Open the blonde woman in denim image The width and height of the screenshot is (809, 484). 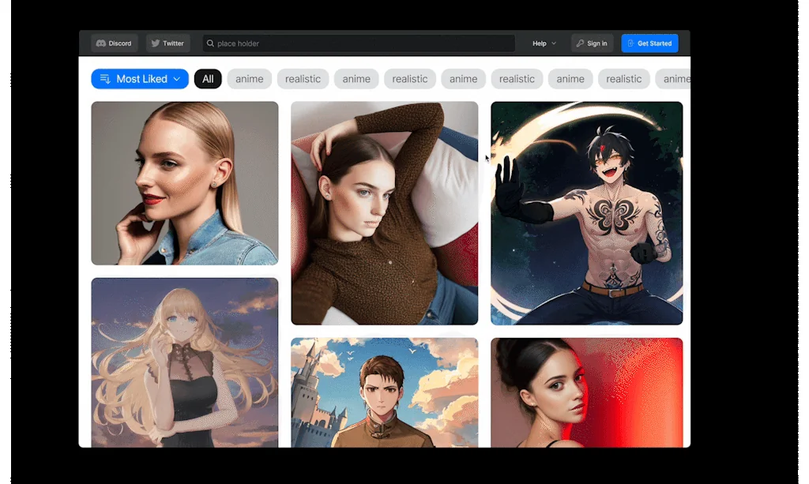pyautogui.click(x=185, y=183)
